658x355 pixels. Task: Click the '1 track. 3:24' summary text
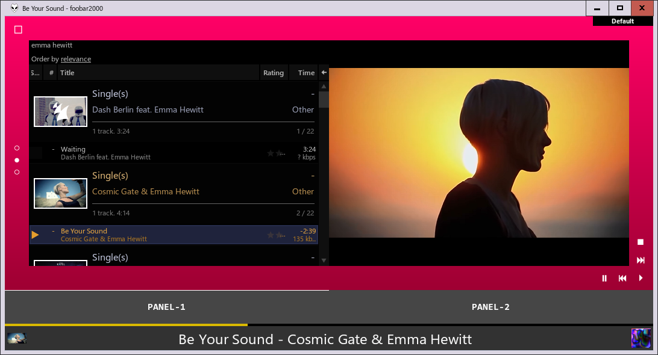pos(111,131)
